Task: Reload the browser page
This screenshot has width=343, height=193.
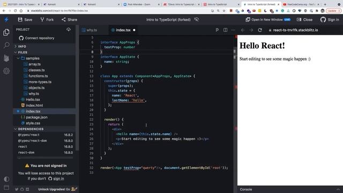Action: click(x=16, y=11)
